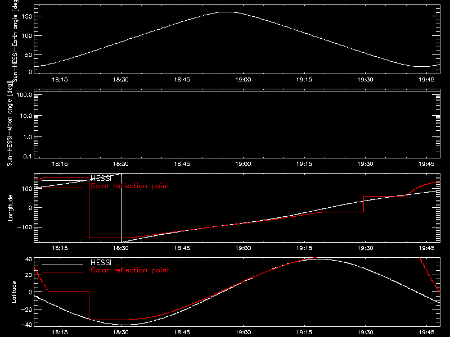Click the Longitude axis title

coord(10,208)
